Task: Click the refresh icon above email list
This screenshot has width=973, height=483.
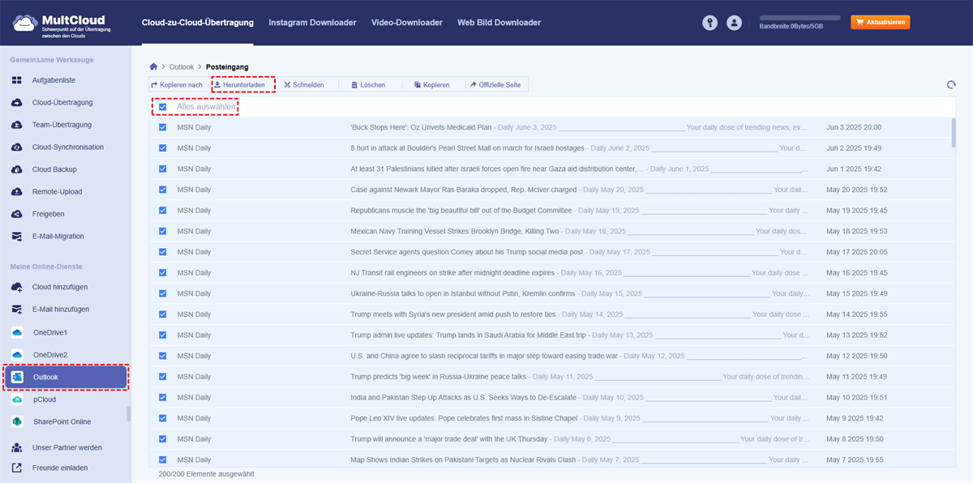Action: (x=950, y=85)
